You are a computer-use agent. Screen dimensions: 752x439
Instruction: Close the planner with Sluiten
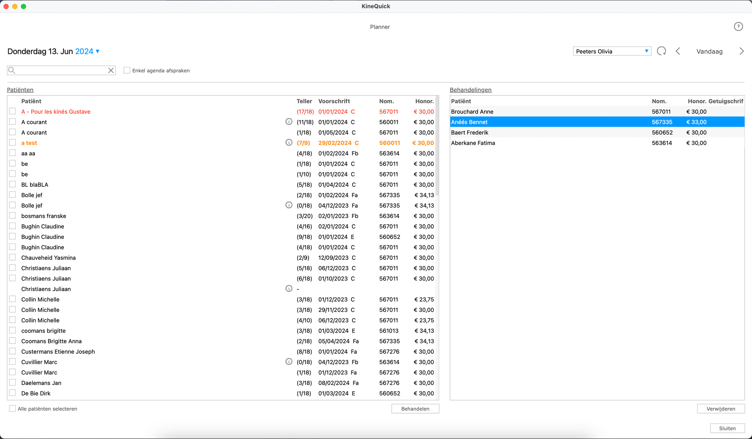pyautogui.click(x=727, y=428)
